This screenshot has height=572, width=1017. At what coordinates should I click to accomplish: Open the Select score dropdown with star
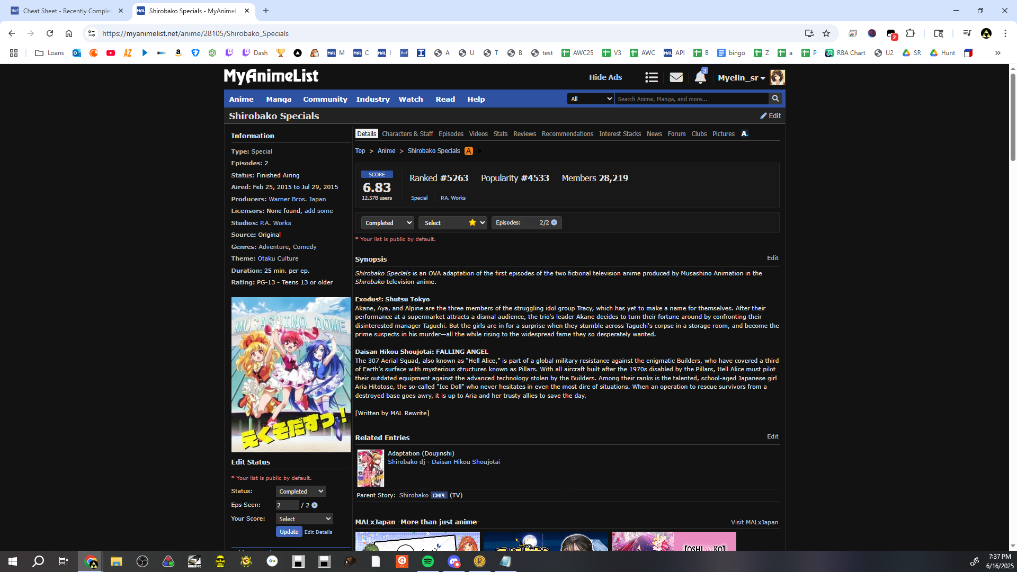pos(452,223)
